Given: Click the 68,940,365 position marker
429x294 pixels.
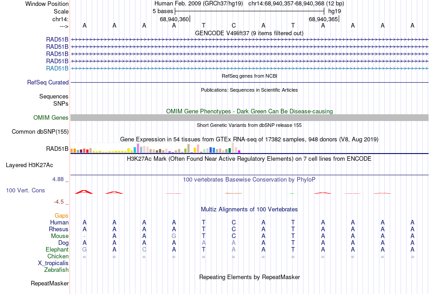Looking at the screenshot, I should point(323,19).
